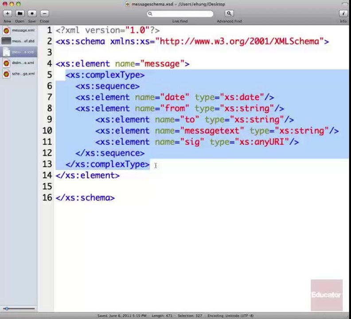Click the message.xml file icon

[x=6, y=31]
